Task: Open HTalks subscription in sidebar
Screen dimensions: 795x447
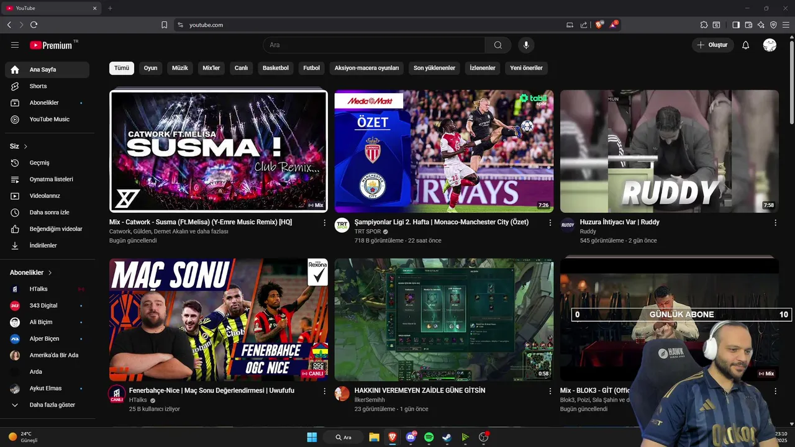Action: click(47, 289)
